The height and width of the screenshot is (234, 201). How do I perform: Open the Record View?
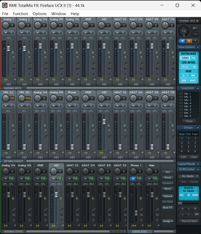[189, 221]
